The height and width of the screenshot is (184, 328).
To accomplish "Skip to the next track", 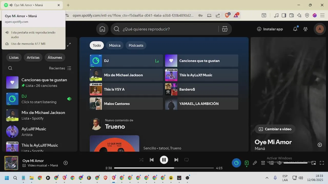I will [176, 160].
